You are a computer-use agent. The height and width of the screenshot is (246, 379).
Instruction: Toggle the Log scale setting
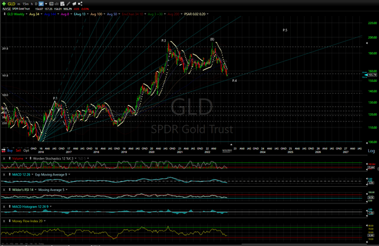point(371,151)
